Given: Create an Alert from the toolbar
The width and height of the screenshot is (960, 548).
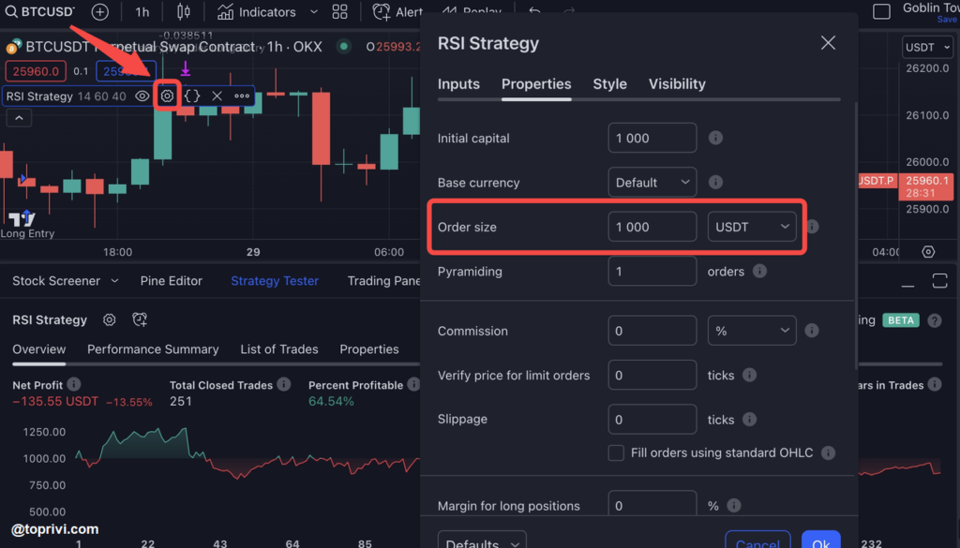Looking at the screenshot, I should pos(397,11).
